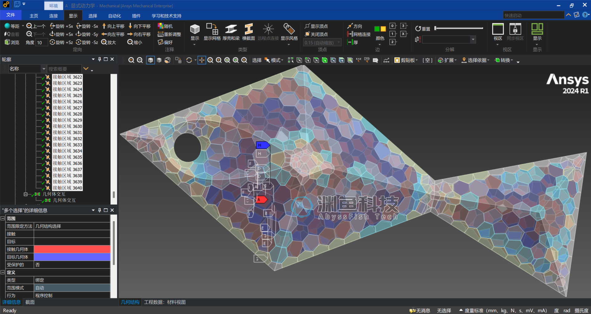Open the 名称 filter dropdown
Viewport: 591px width, 314px height.
click(x=44, y=69)
